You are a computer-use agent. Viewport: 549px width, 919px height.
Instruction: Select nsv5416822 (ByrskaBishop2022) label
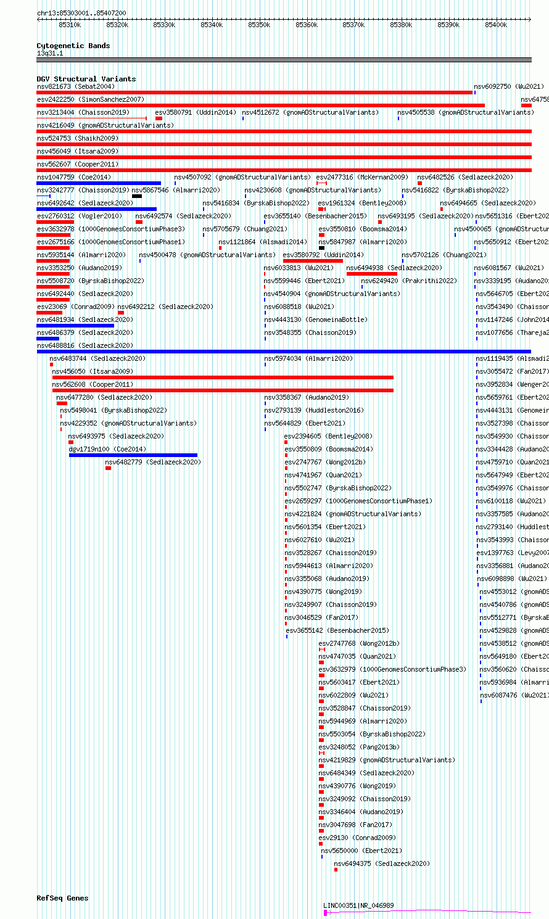pyautogui.click(x=456, y=190)
